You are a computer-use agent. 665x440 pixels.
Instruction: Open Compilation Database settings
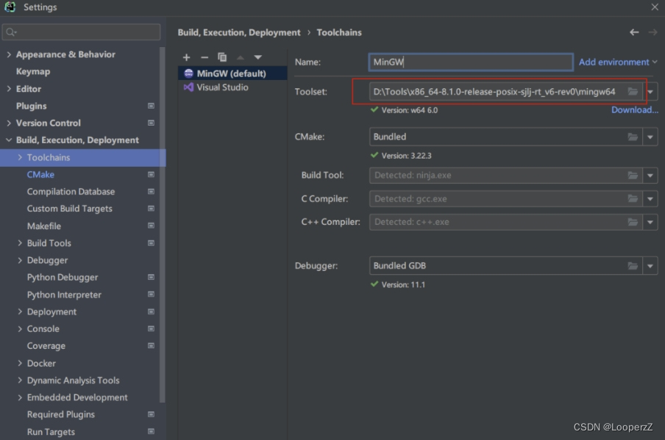71,192
